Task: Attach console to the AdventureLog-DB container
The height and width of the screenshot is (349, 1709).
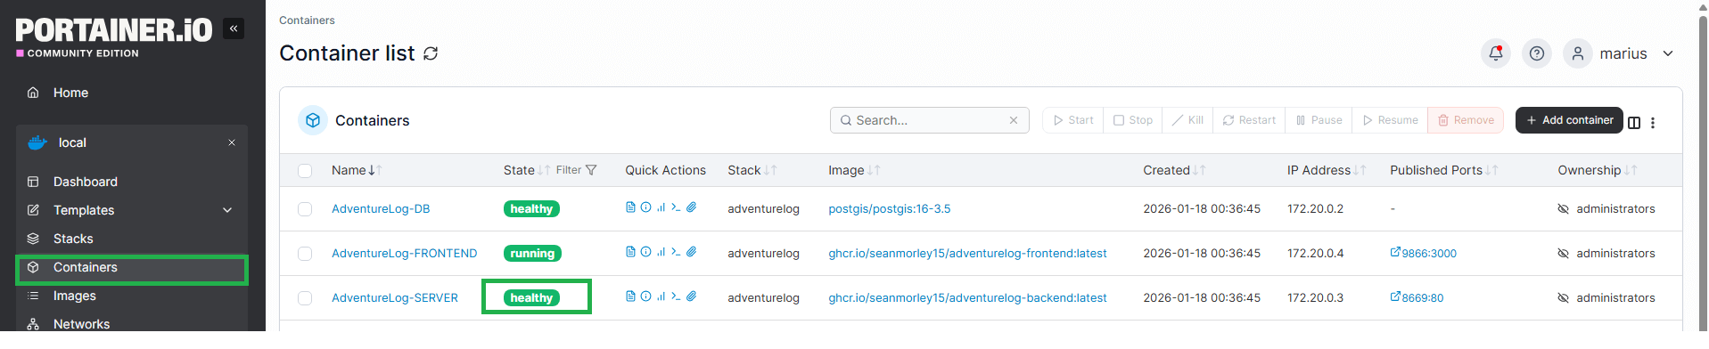Action: tap(691, 207)
